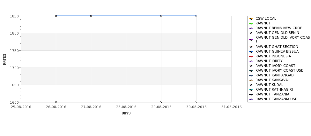Click the blue RAWNUT GUINEA BISSUA marker

251,52
